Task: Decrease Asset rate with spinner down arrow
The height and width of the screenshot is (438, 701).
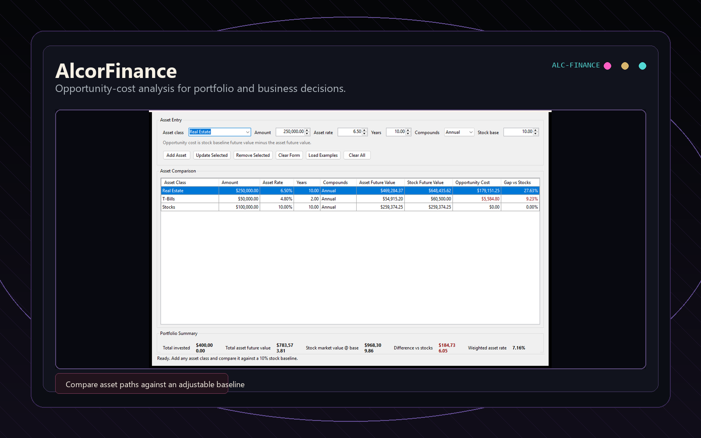Action: [x=365, y=134]
